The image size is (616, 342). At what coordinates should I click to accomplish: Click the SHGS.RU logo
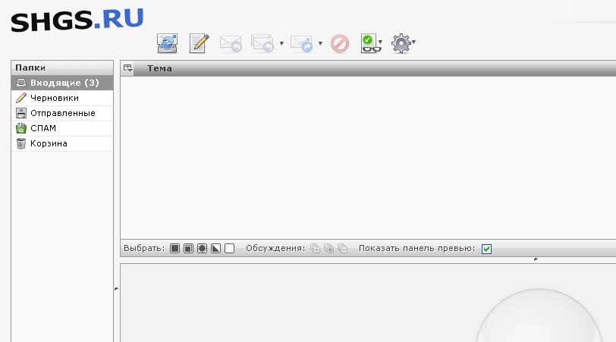click(77, 20)
